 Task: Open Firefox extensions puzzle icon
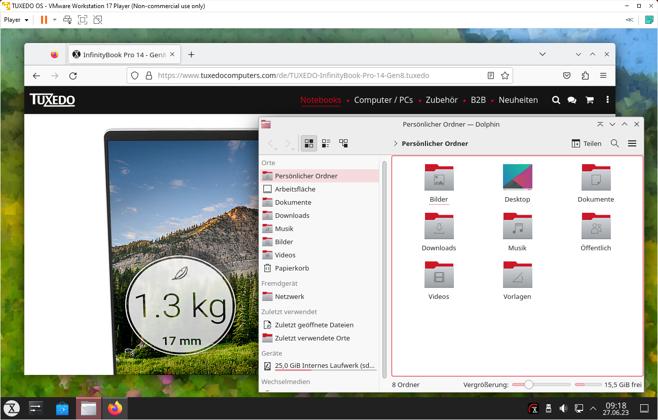click(585, 75)
